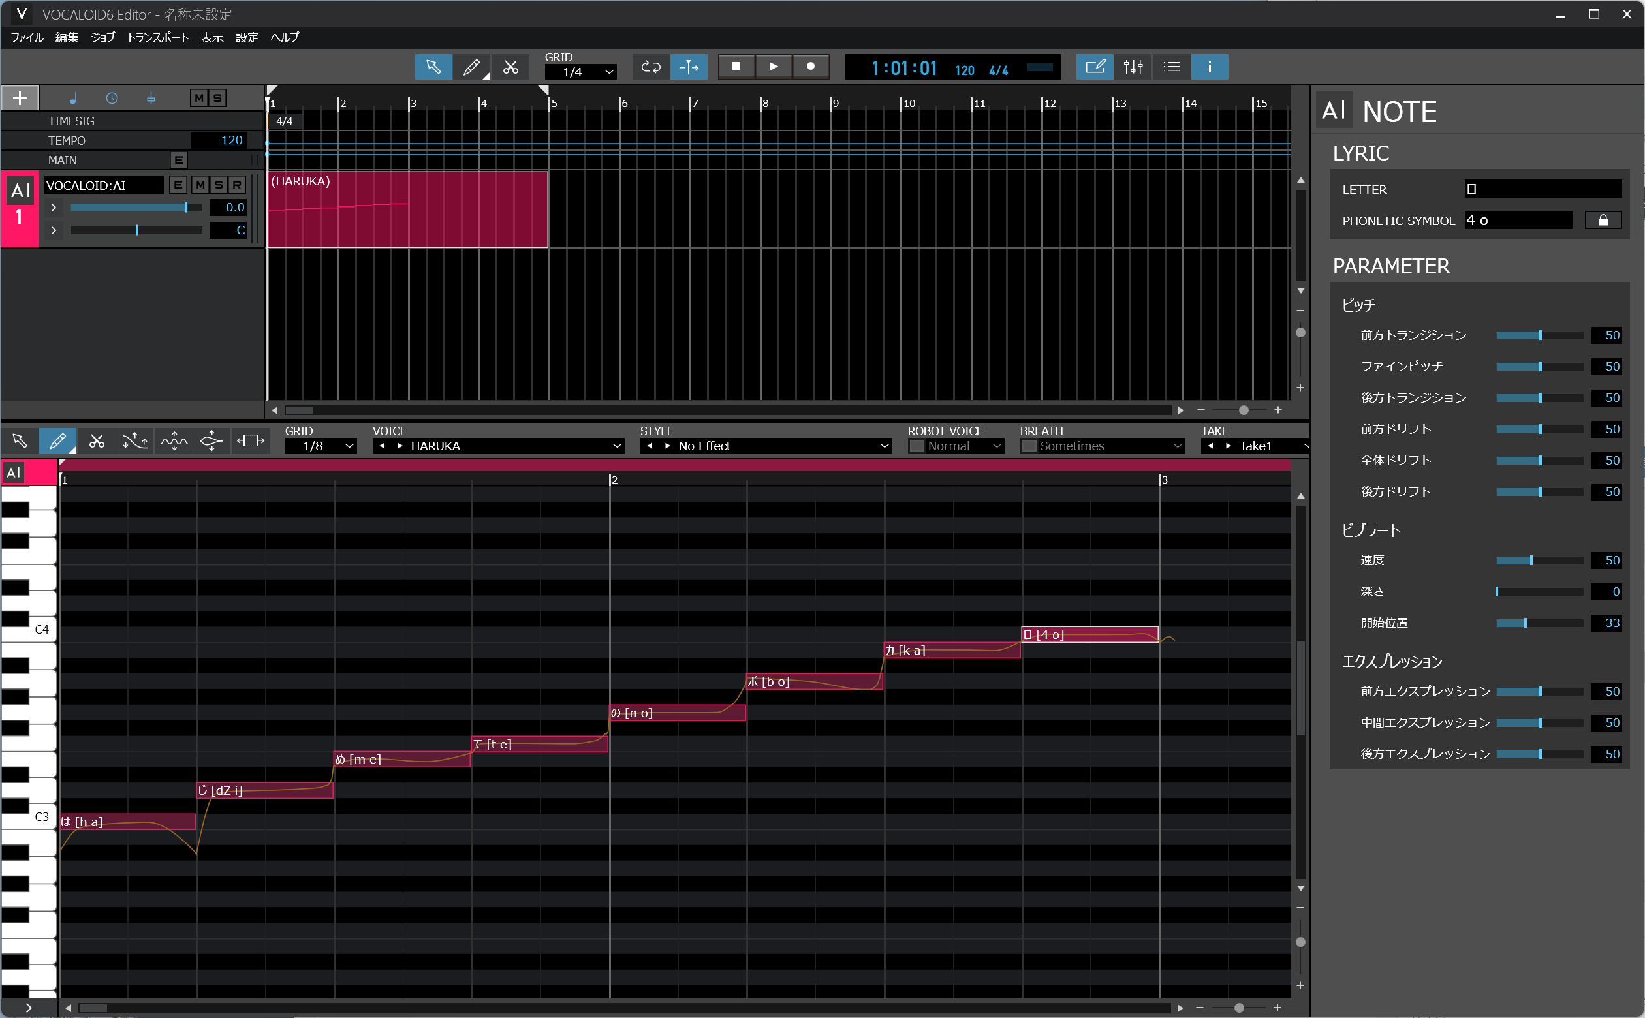Expand the bottom-left panel chevron
Image resolution: width=1645 pixels, height=1018 pixels.
tap(29, 1008)
